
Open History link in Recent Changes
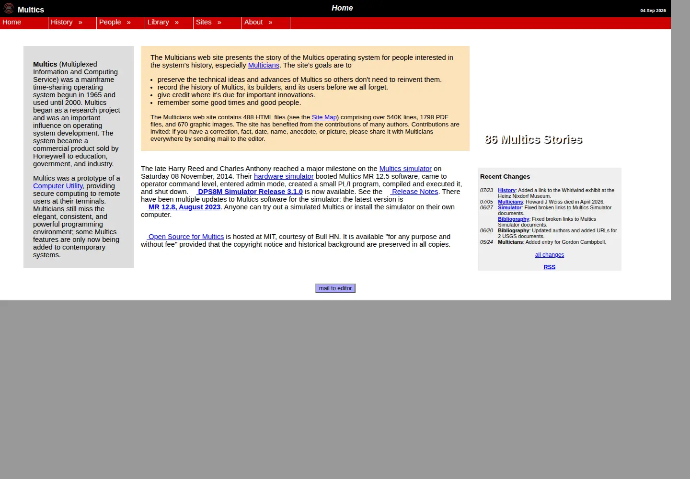point(506,190)
